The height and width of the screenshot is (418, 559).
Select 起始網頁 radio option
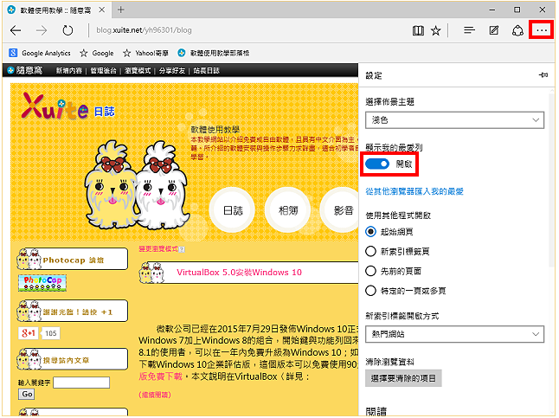coord(370,232)
